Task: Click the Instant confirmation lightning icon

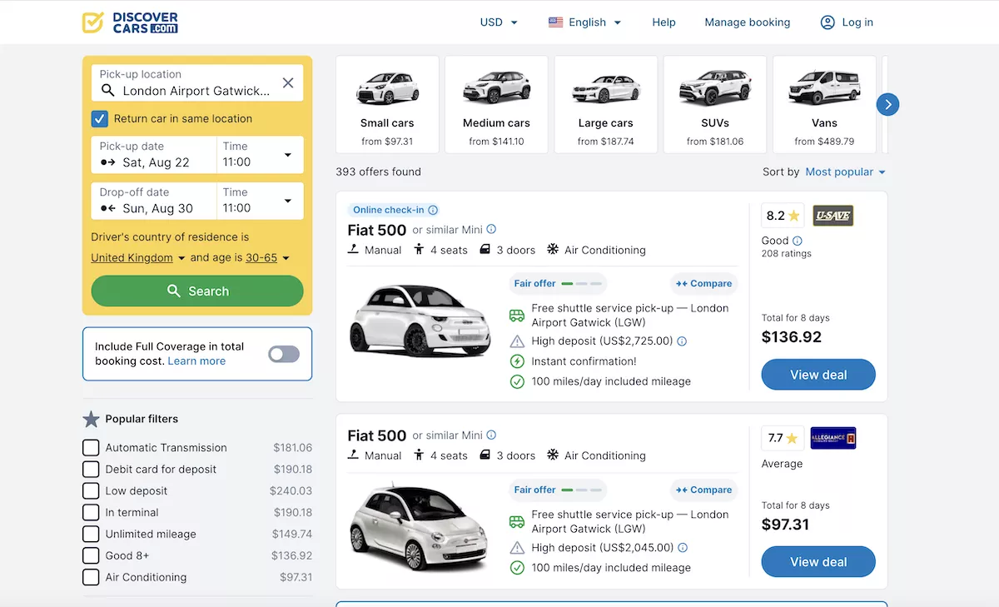Action: [x=517, y=361]
